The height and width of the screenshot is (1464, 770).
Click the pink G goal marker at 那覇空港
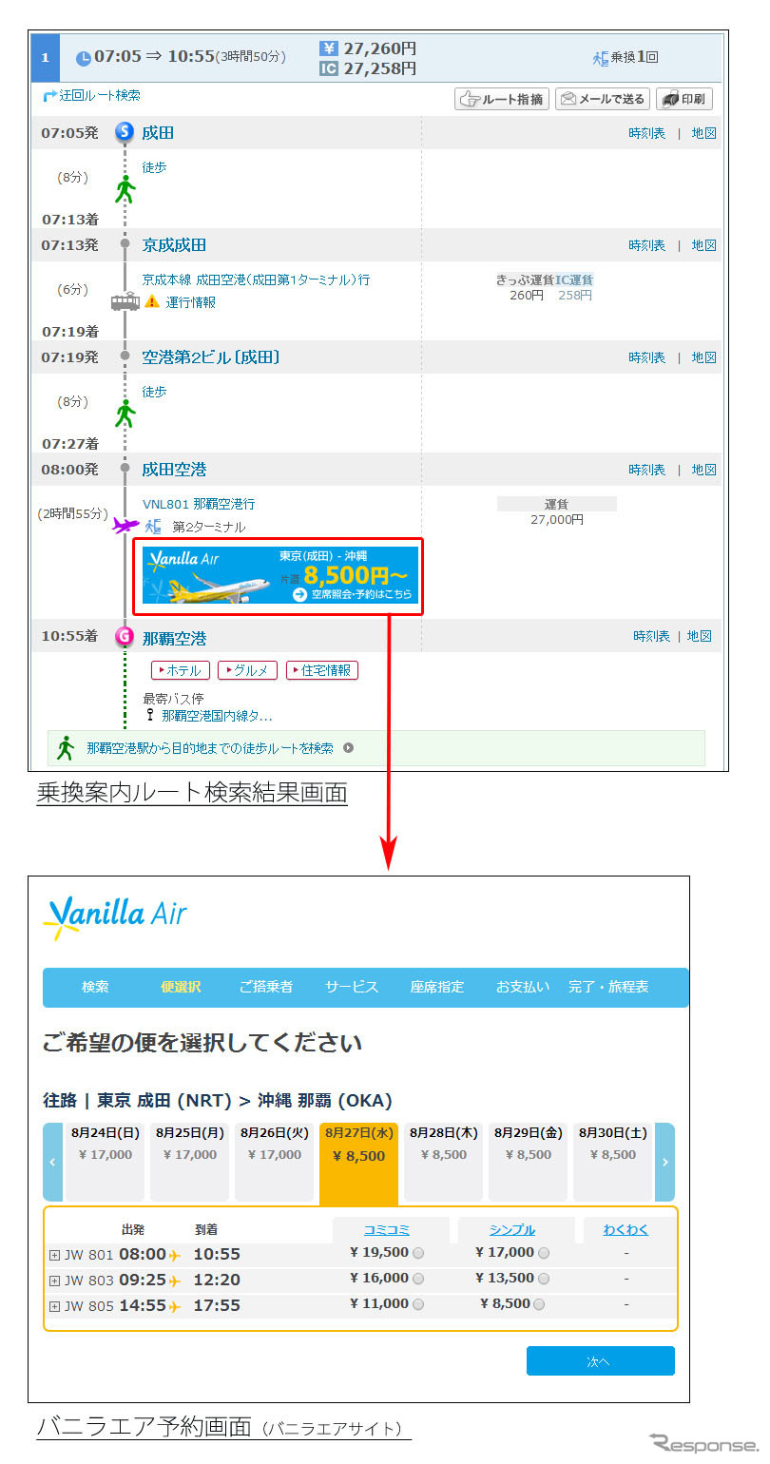click(x=125, y=637)
